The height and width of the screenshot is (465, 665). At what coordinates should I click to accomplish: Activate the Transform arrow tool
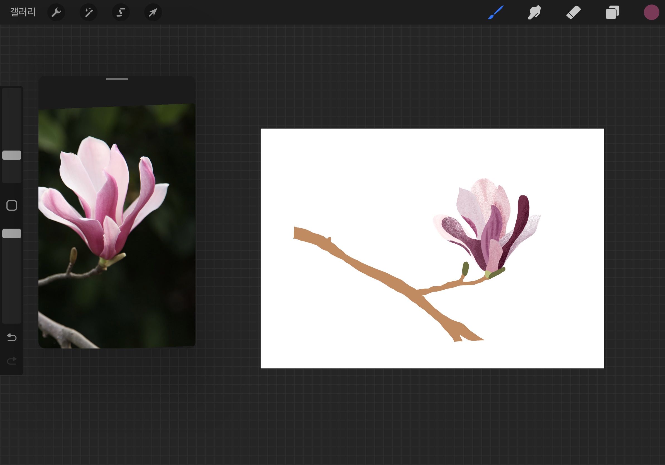(x=153, y=13)
